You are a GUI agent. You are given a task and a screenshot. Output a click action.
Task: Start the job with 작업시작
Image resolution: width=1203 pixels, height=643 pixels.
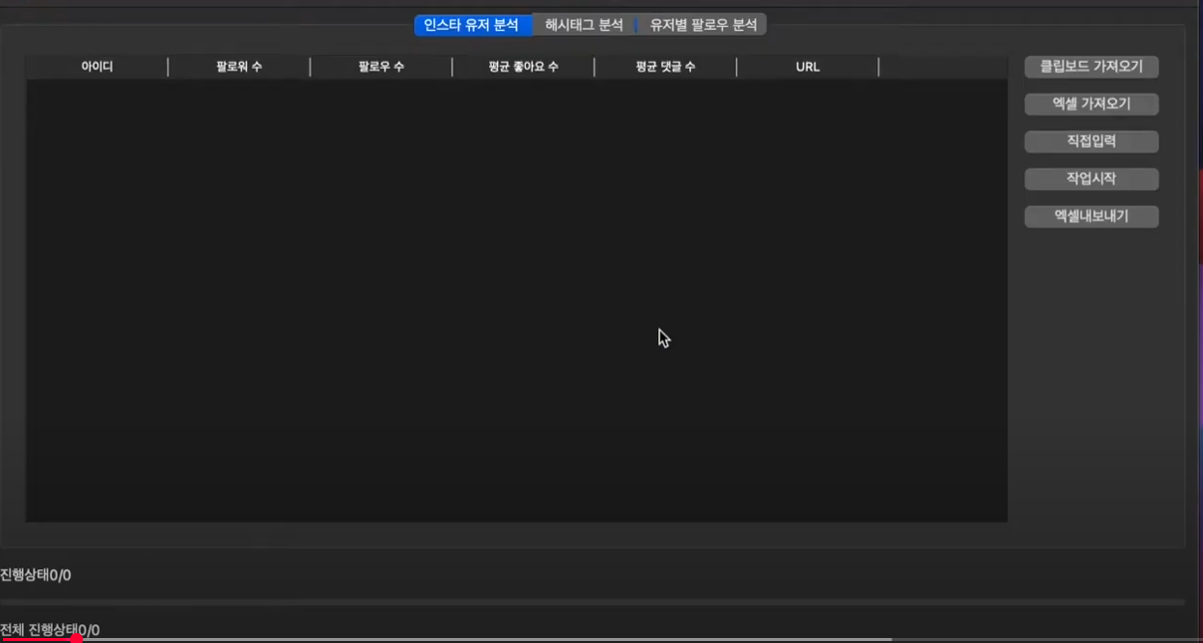(1090, 179)
